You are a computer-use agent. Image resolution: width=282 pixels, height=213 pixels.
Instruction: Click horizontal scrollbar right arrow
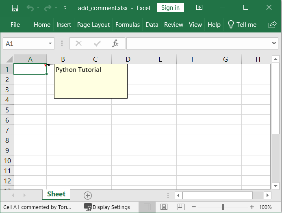(x=267, y=195)
